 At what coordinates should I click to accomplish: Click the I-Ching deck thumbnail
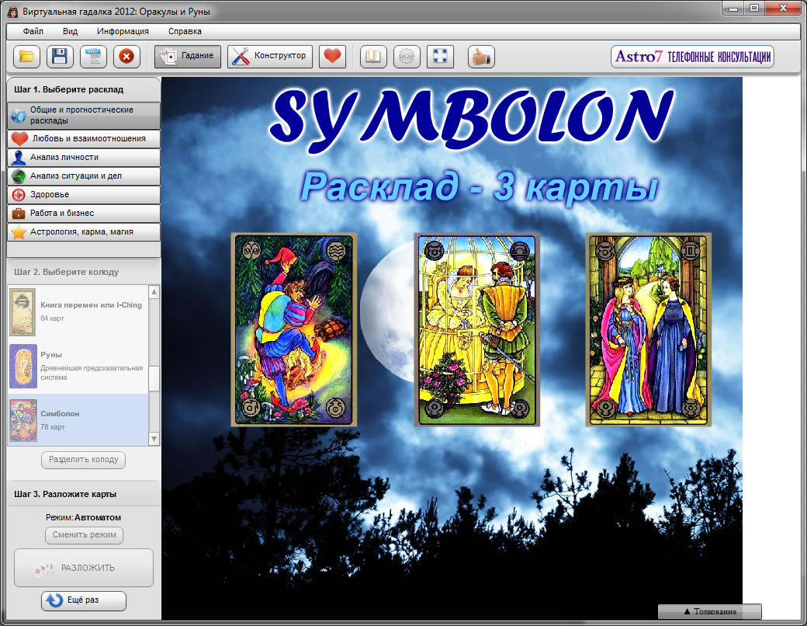click(23, 312)
